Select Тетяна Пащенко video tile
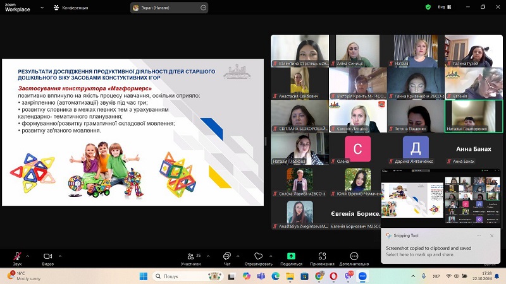 click(x=416, y=116)
